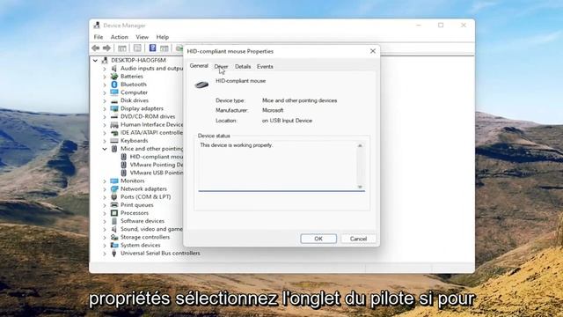
Task: Switch to the Driver tab
Action: pos(221,67)
